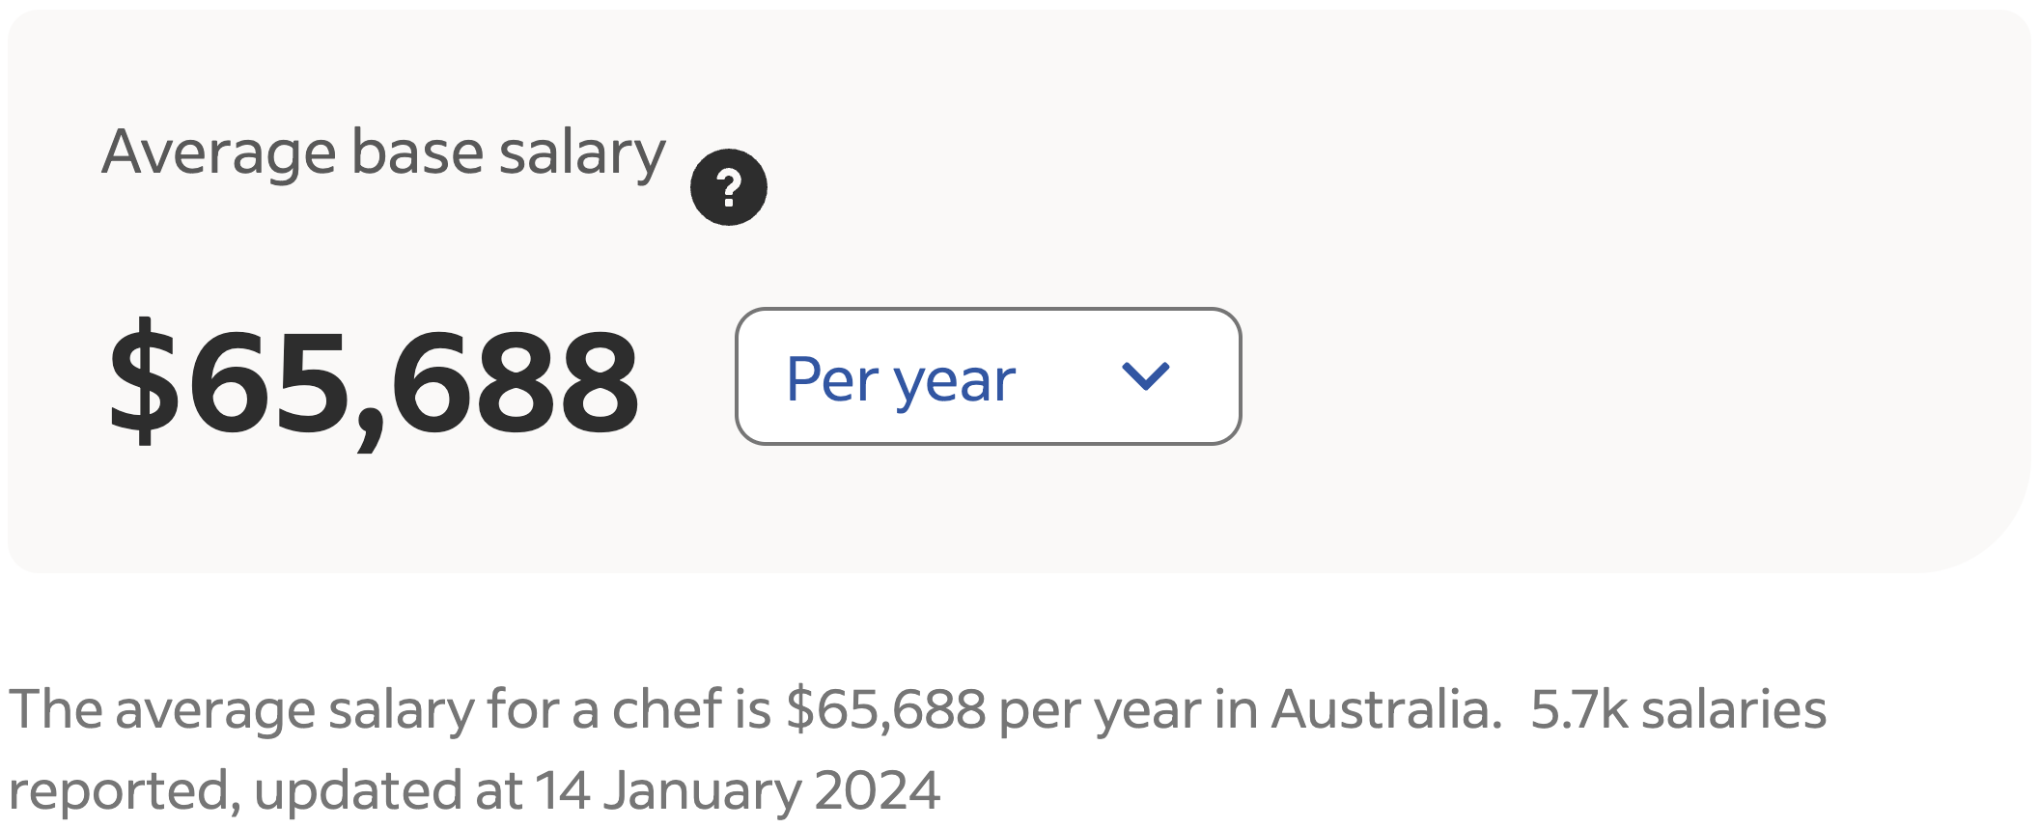Click the word 'chef' in the description

pyautogui.click(x=667, y=709)
